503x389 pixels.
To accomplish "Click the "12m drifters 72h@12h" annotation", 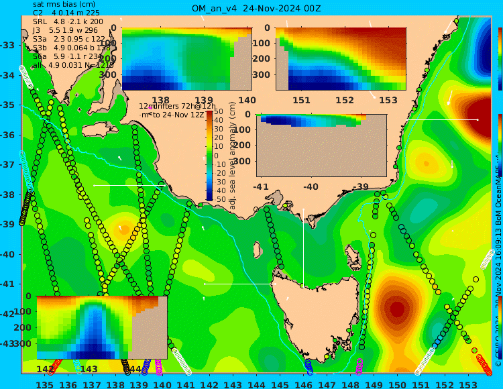I will click(178, 106).
